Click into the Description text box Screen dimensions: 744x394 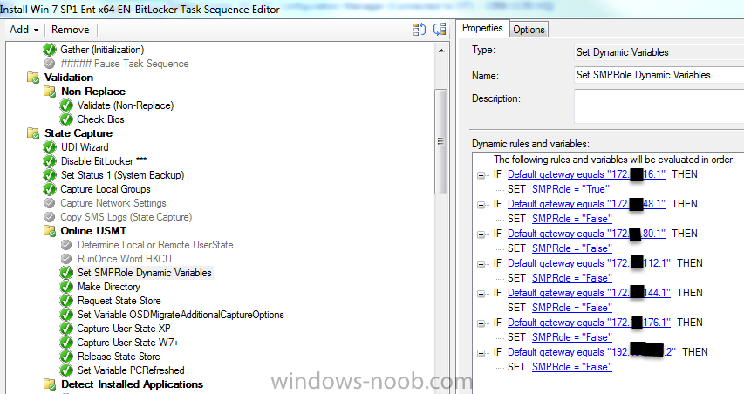pyautogui.click(x=659, y=106)
